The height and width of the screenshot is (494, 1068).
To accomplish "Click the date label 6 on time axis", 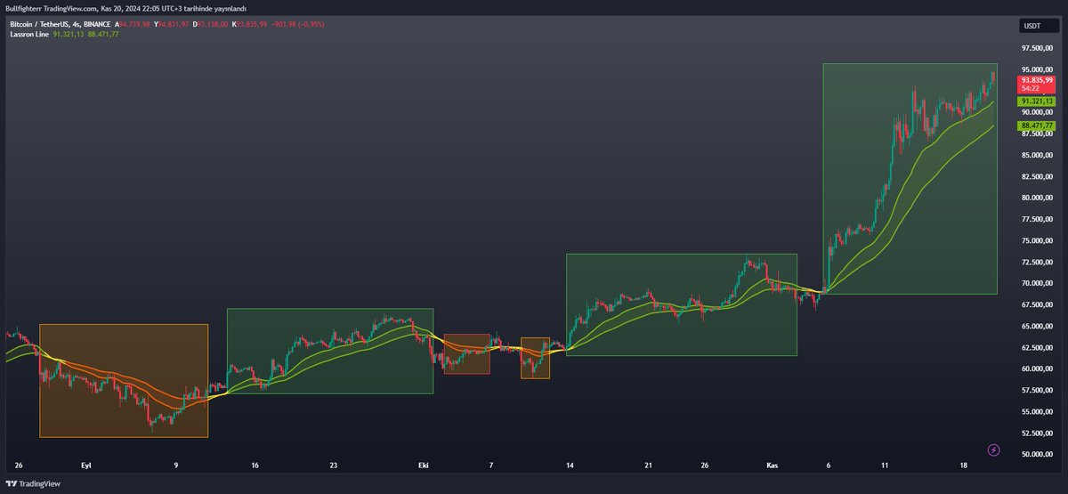I will pyautogui.click(x=829, y=466).
